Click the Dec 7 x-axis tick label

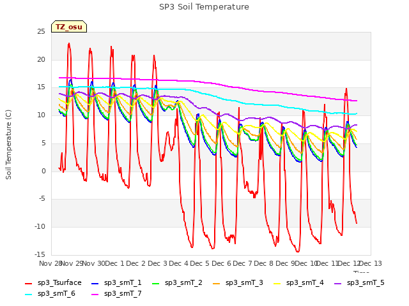coord(242,263)
